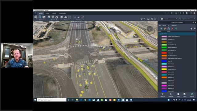Click the Windows taskbar search box
Viewport: 197px width, 111px height.
coord(52,100)
